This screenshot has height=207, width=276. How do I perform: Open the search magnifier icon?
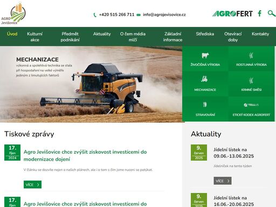271,13
